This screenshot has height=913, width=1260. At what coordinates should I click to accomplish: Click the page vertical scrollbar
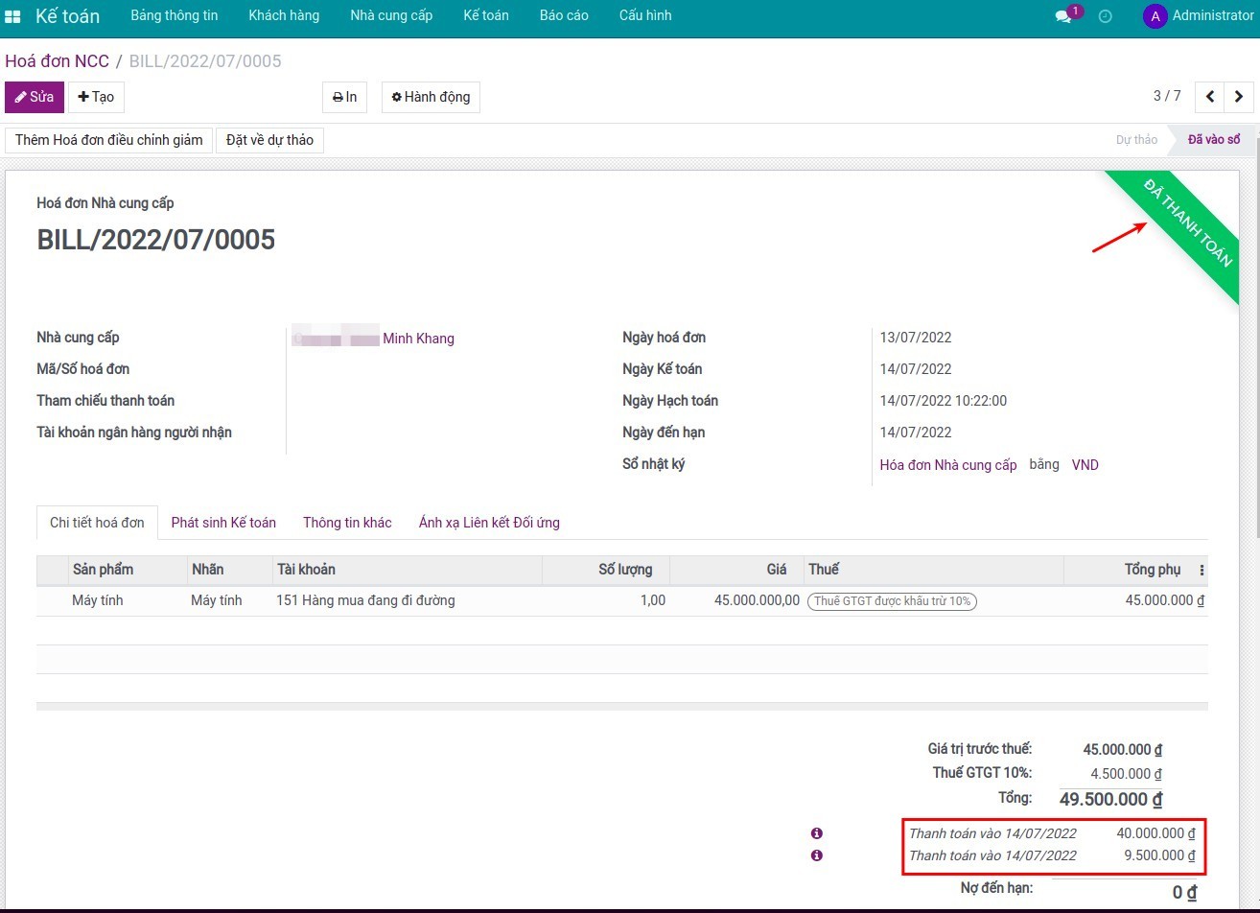click(1256, 339)
